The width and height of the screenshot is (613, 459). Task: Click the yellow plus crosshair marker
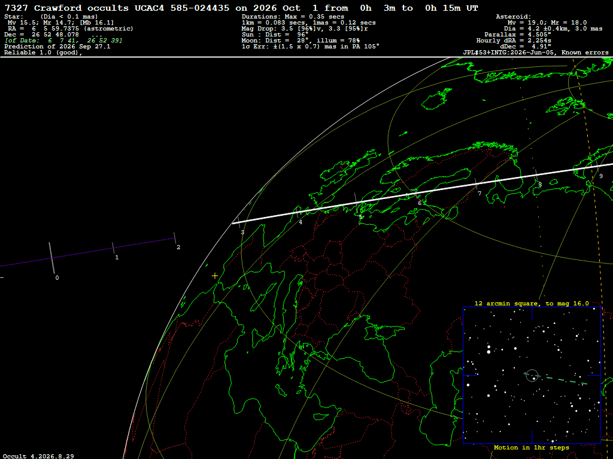click(215, 276)
